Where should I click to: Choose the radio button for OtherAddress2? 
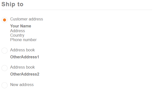point(5,68)
